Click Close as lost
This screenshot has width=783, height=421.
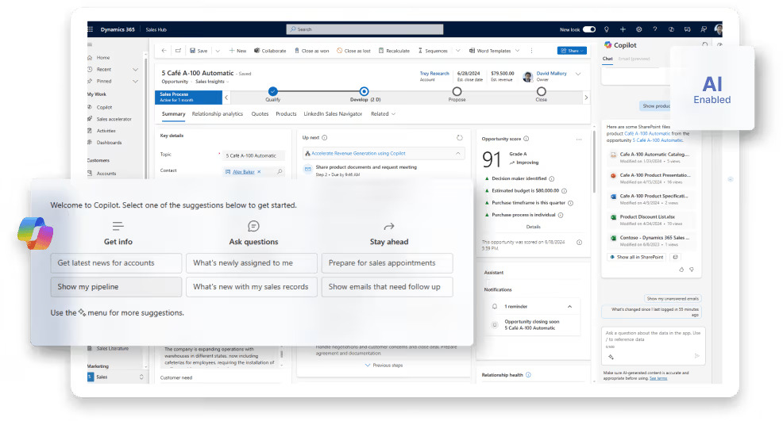point(353,51)
